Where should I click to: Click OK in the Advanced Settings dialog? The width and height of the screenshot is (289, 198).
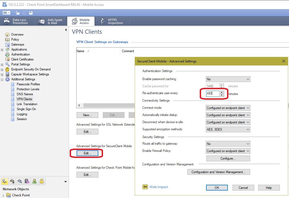point(217,188)
